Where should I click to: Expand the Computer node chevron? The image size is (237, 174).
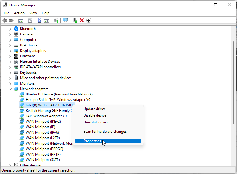(x=10, y=40)
